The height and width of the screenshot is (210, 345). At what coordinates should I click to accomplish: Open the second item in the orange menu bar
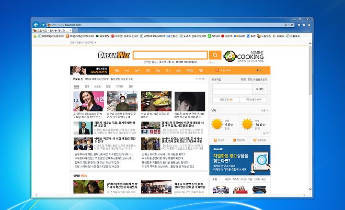pos(127,70)
